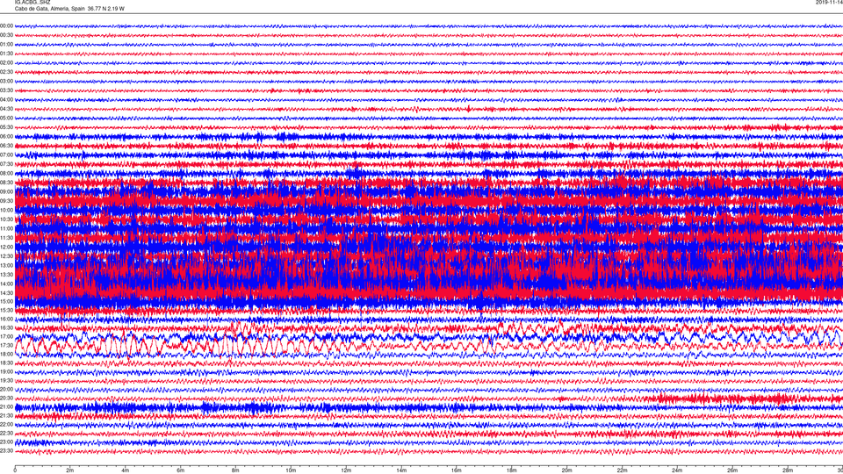Screen dimensions: 843x474
Task: Select the 01:30 time row label
Action: pyautogui.click(x=6, y=54)
